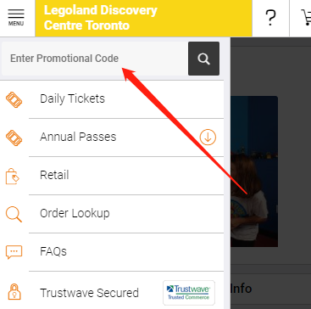Click the Trustwave padlock icon
This screenshot has width=311, height=309.
[x=14, y=291]
